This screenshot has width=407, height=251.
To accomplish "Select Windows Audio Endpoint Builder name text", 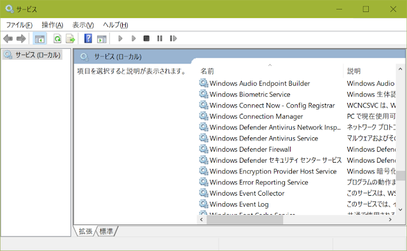I will (x=260, y=83).
